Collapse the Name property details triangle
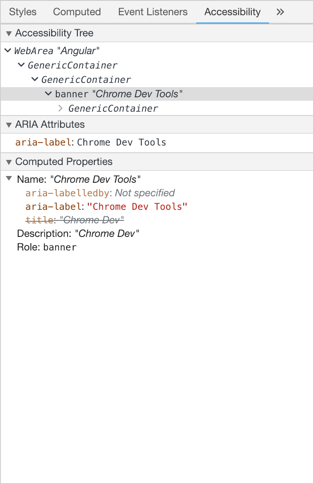This screenshot has height=484, width=313. (9, 179)
